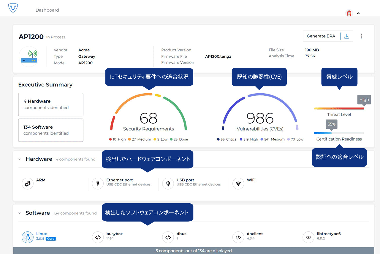
Task: Expand the user account menu arrow
Action: click(358, 13)
